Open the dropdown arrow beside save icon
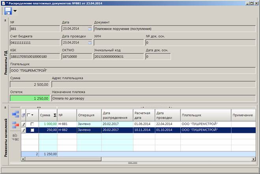 tap(15, 11)
